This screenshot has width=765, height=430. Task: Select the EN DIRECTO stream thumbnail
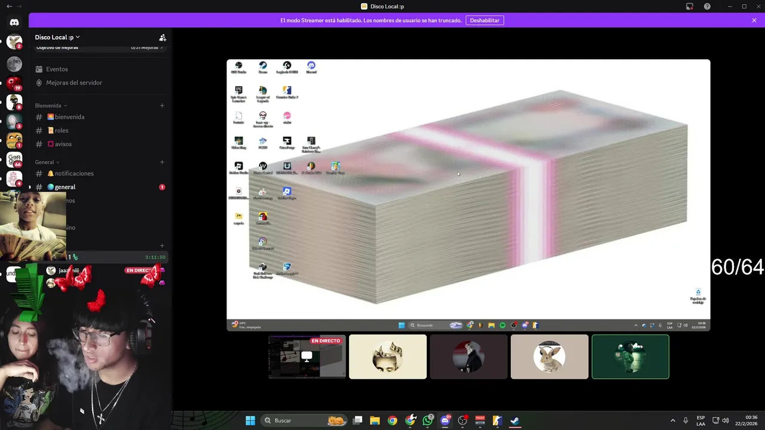pos(307,357)
